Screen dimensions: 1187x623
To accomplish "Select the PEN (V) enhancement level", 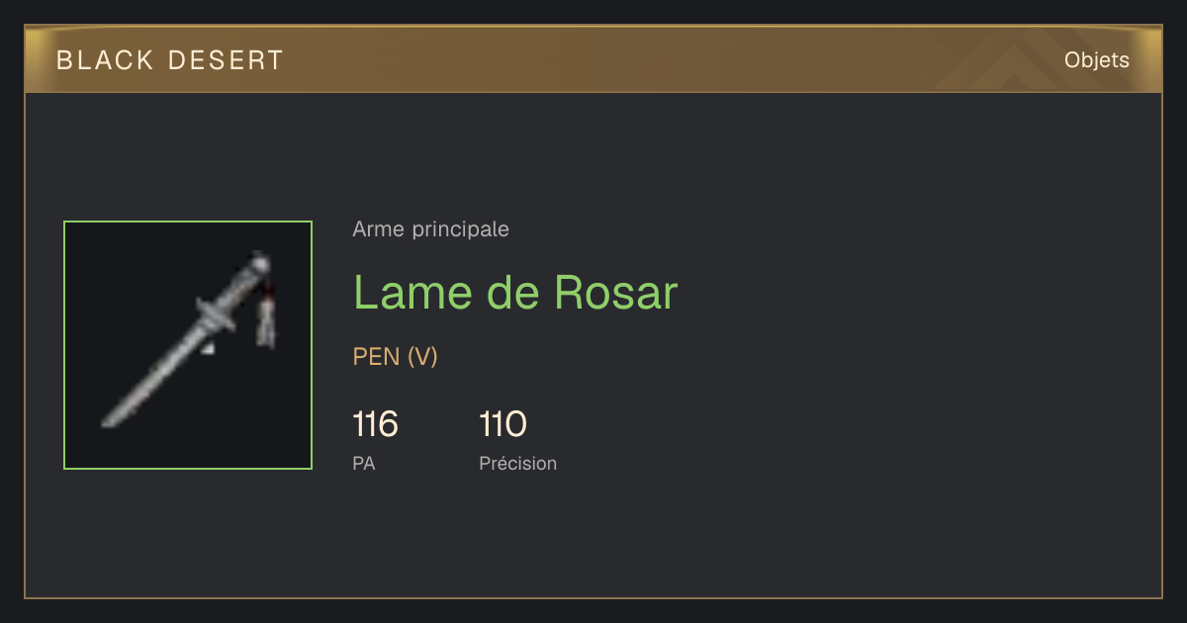I will (395, 357).
